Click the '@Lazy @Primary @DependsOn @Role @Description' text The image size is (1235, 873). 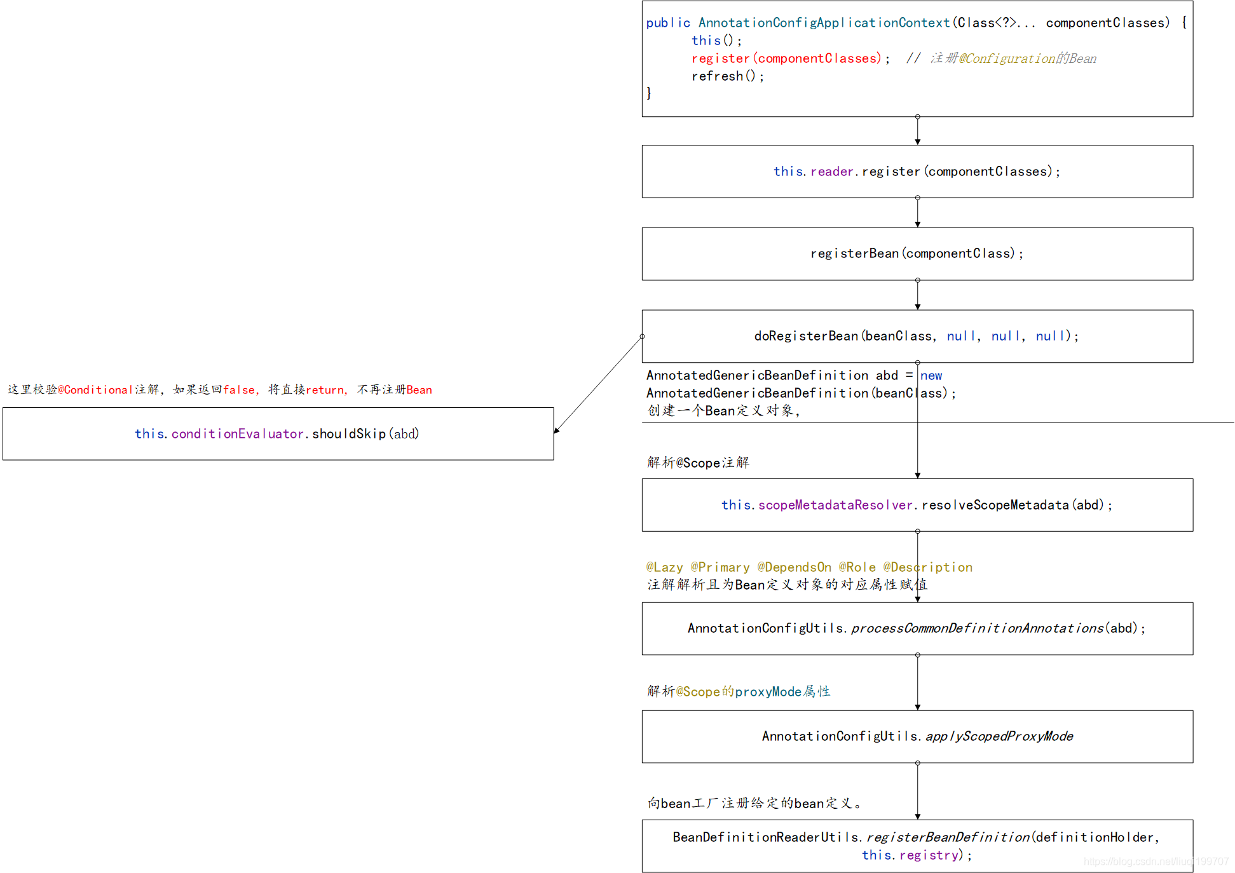809,567
